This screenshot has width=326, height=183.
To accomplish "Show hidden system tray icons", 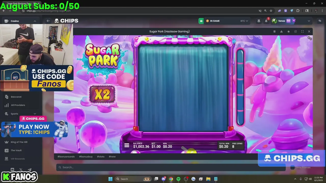I will (x=295, y=179).
